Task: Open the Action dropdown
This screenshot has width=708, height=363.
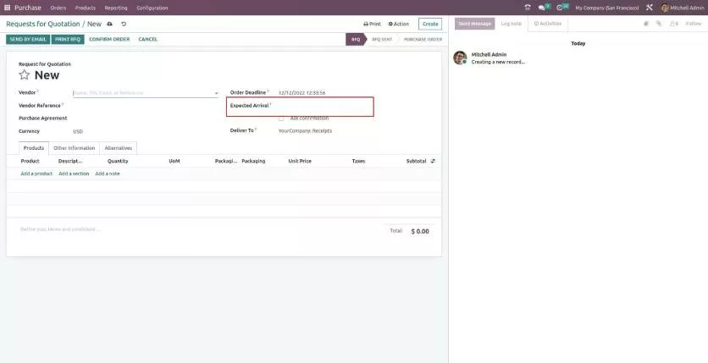Action: pyautogui.click(x=399, y=24)
